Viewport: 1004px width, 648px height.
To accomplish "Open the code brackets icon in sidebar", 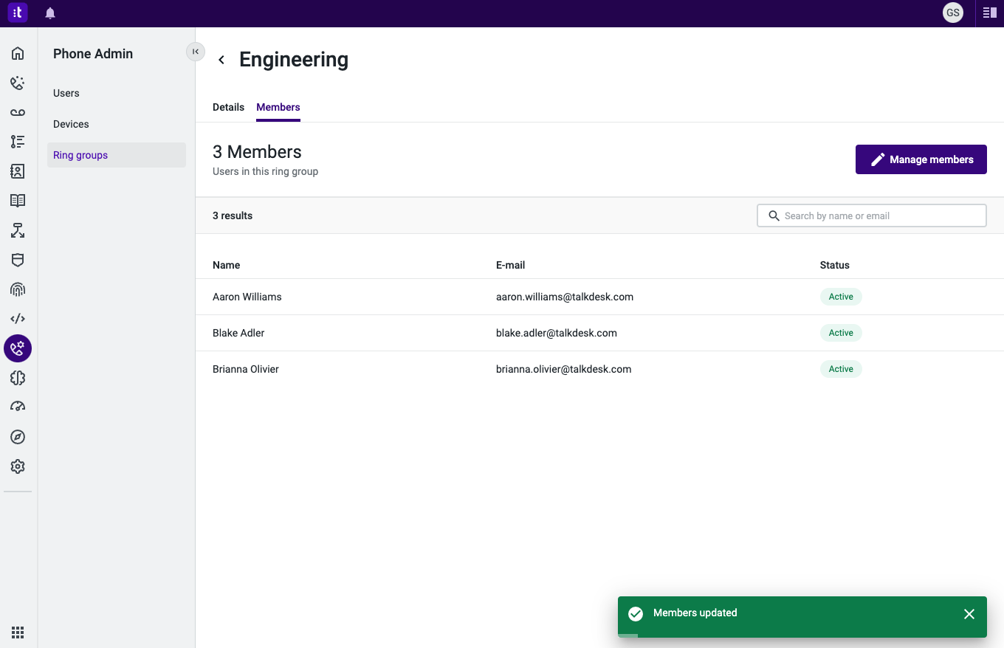I will point(18,319).
